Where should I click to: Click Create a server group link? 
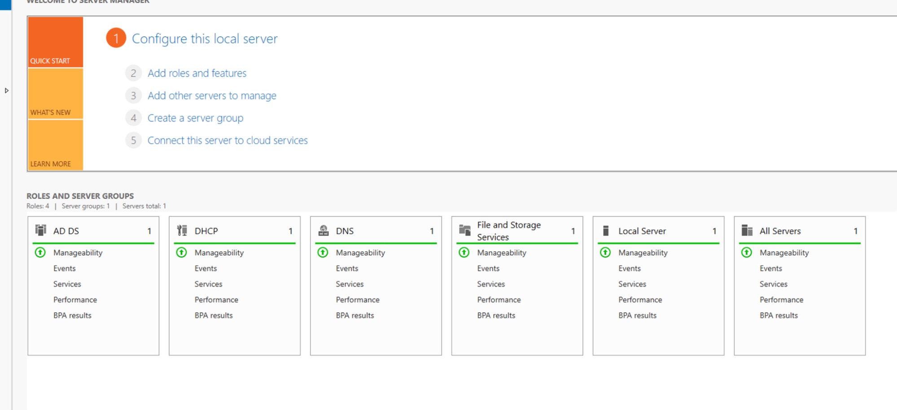pos(195,118)
